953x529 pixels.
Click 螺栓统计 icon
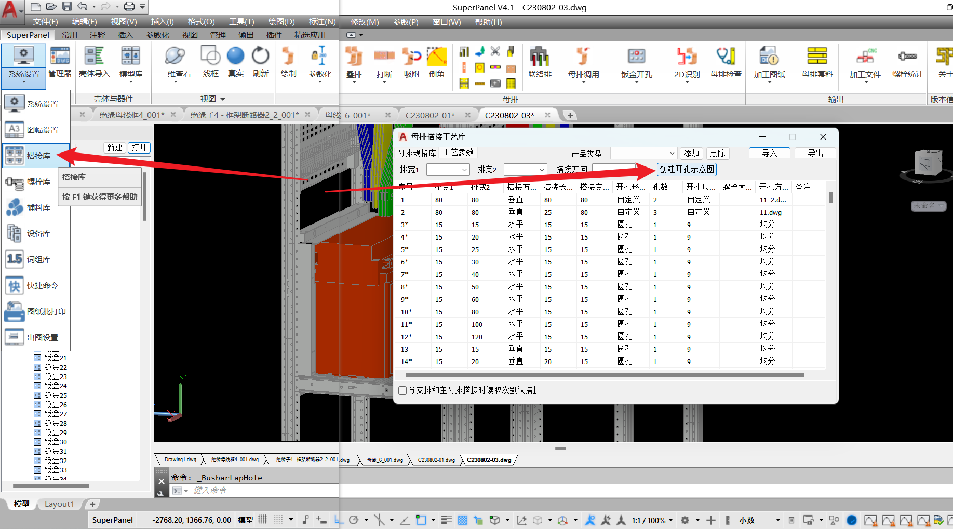click(x=907, y=63)
